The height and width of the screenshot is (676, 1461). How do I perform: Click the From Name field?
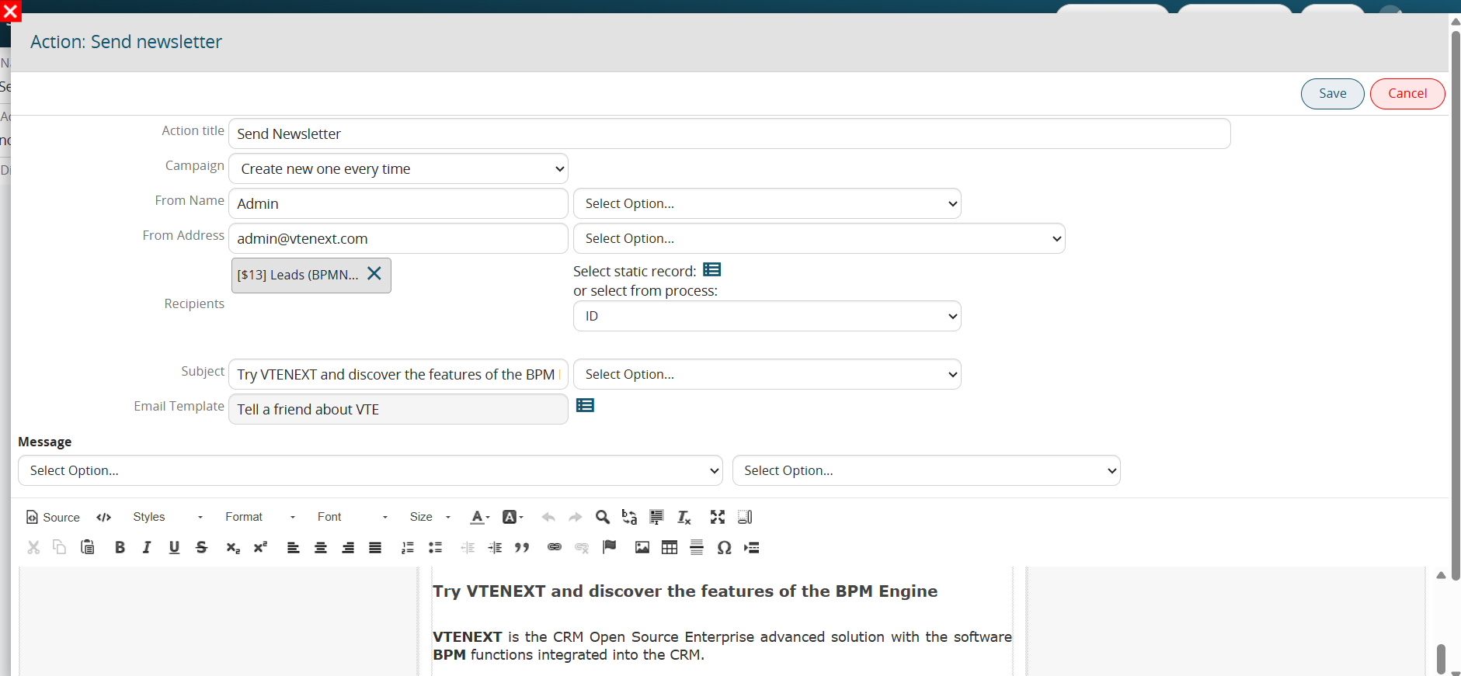click(398, 203)
